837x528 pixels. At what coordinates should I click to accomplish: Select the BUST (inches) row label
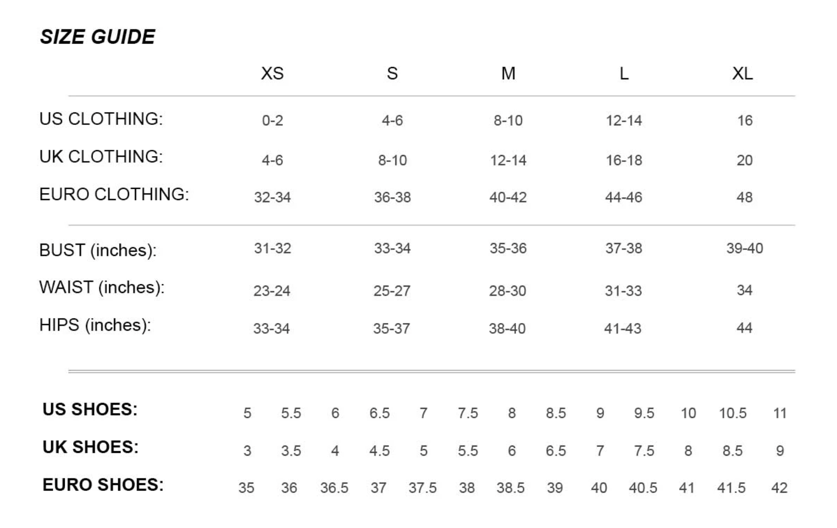(98, 250)
